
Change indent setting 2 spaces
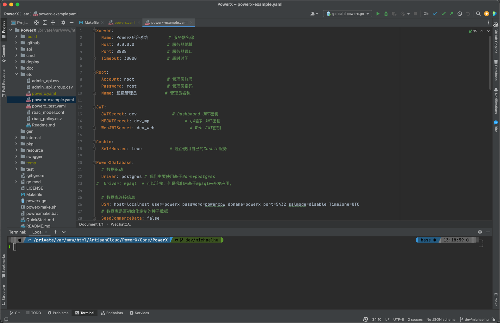click(x=415, y=320)
